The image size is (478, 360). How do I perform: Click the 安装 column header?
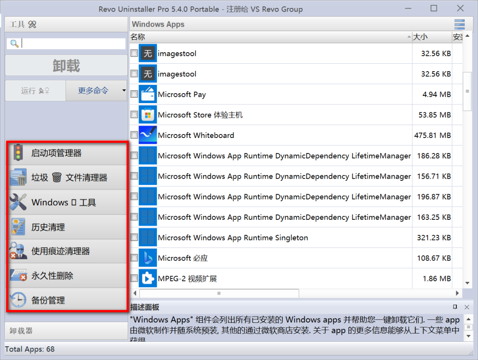point(457,37)
